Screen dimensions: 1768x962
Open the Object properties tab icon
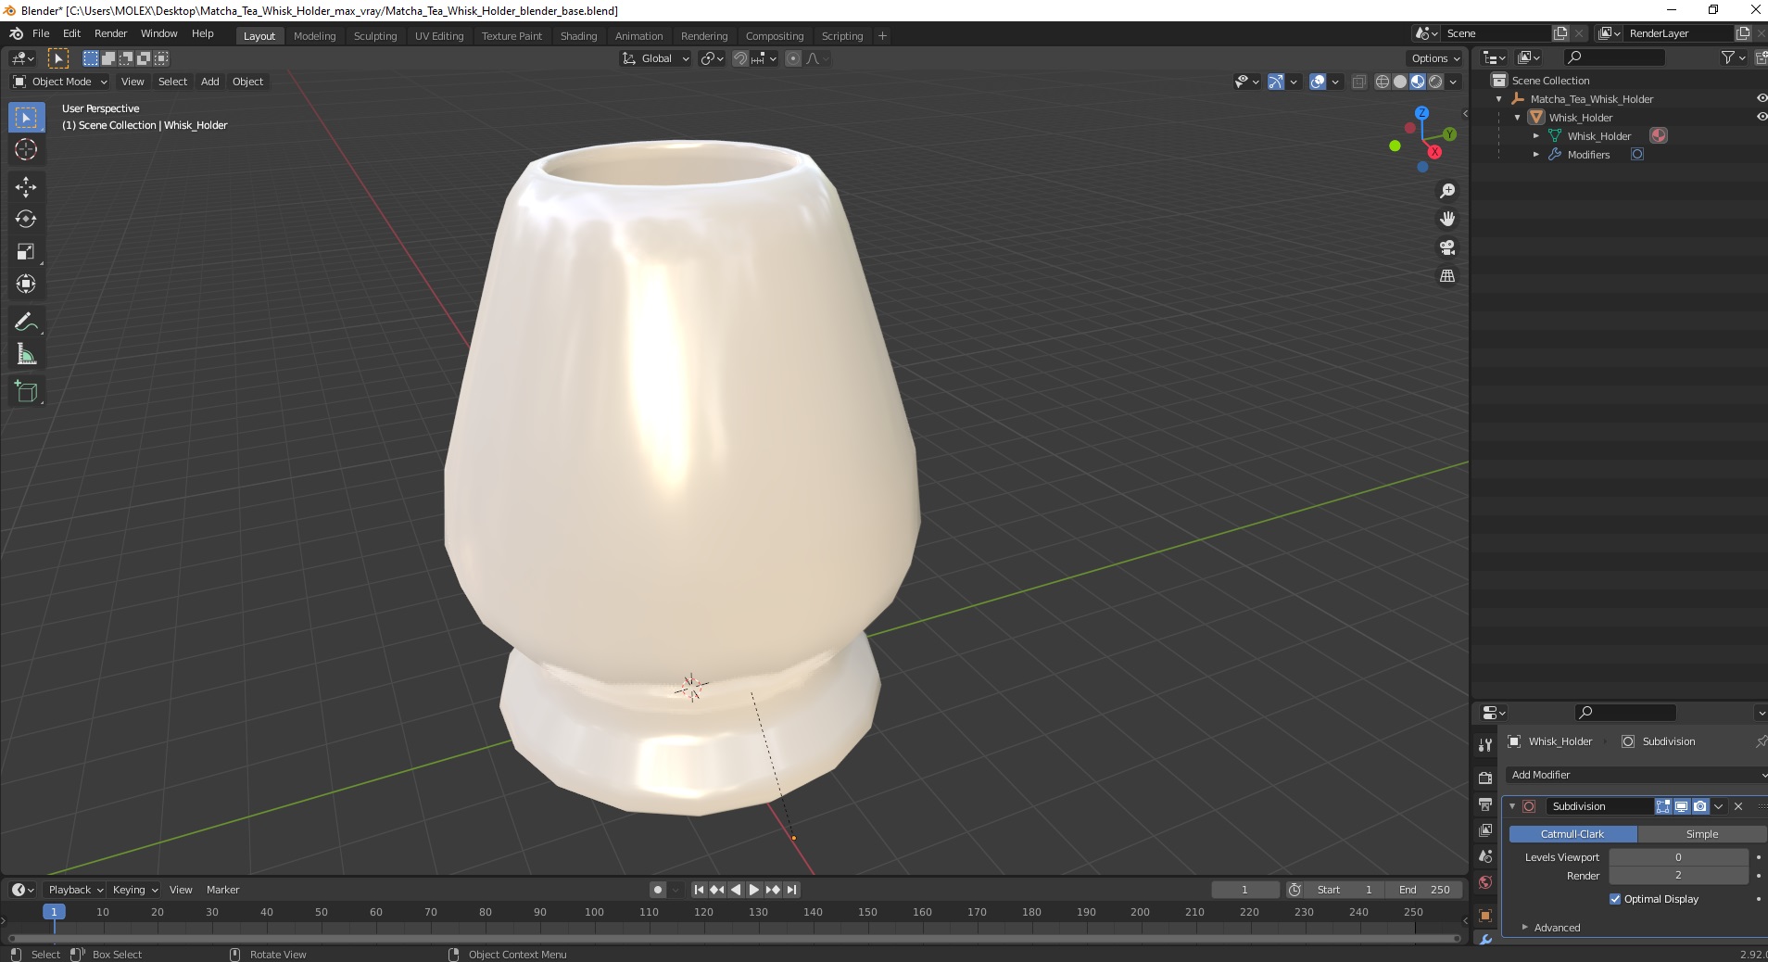pyautogui.click(x=1485, y=916)
